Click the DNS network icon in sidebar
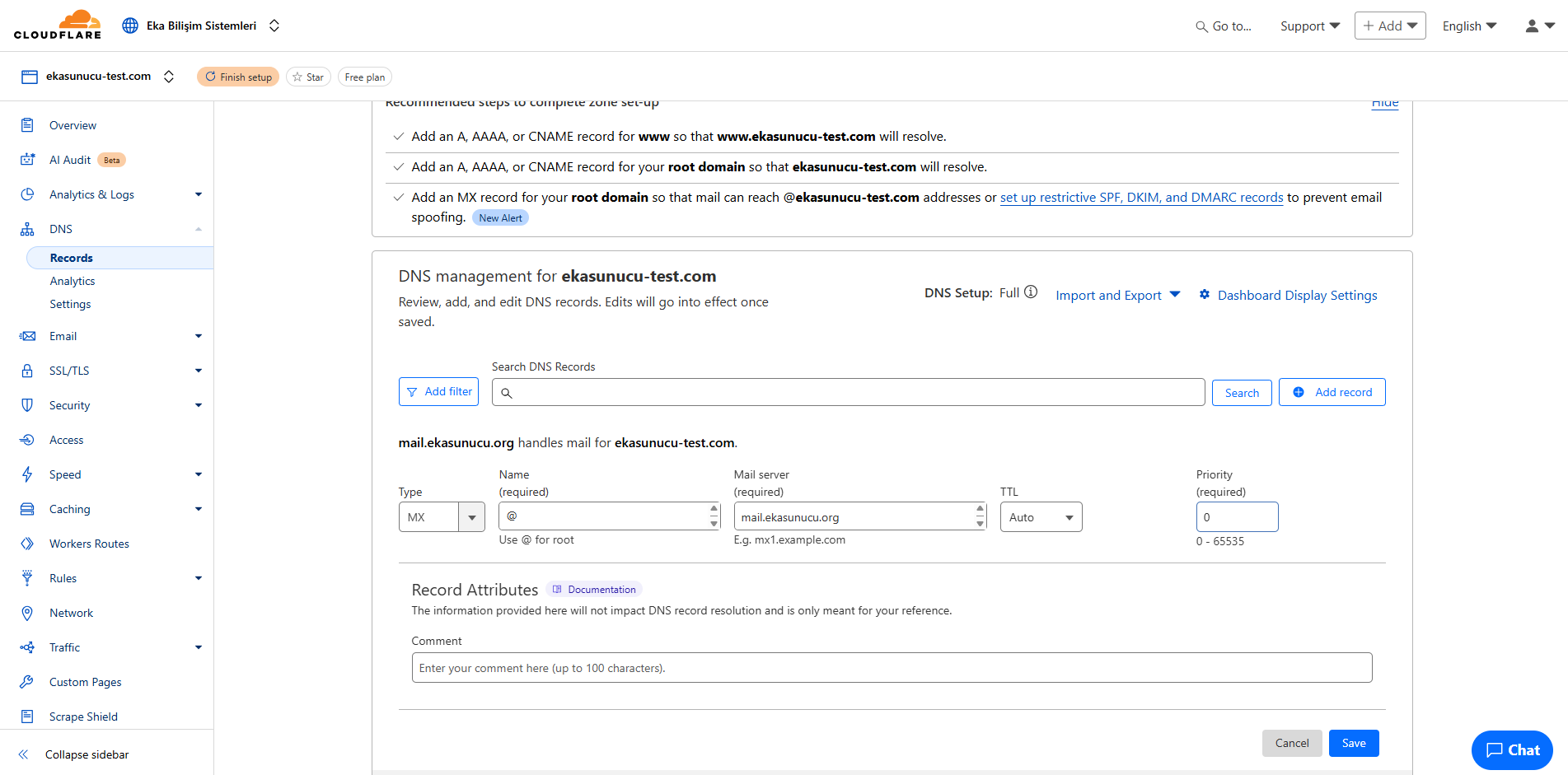Image resolution: width=1568 pixels, height=775 pixels. (27, 229)
